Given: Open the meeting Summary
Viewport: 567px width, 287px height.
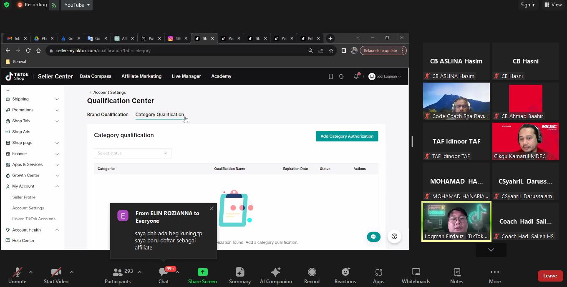Looking at the screenshot, I should [x=239, y=276].
